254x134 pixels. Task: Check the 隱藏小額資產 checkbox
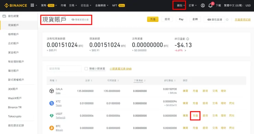coord(86,69)
